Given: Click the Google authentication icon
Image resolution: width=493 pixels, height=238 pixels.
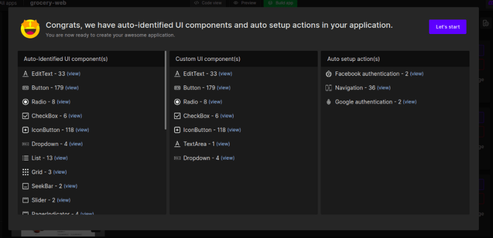Looking at the screenshot, I should 328,102.
